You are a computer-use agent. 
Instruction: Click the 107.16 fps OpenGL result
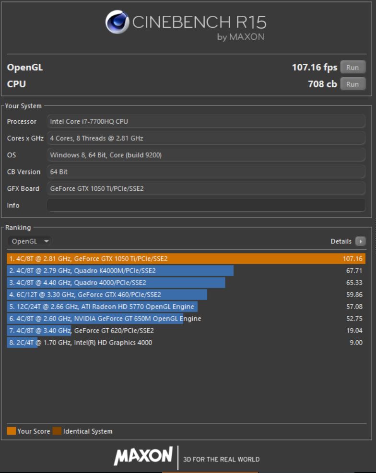click(315, 67)
